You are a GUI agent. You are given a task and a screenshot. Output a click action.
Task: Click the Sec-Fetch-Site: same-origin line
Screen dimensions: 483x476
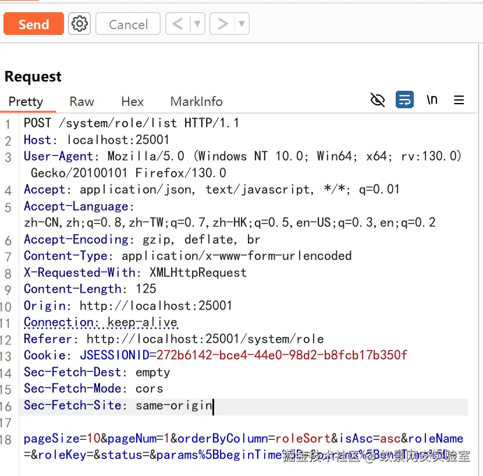pos(118,406)
